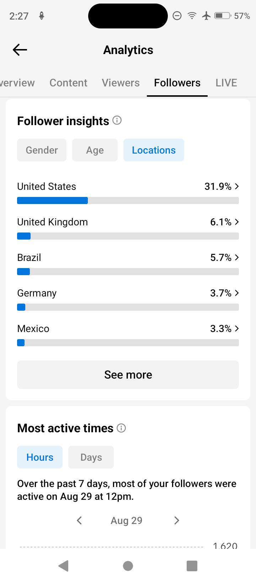Expand United Kingdom 6.1% chevron

click(x=237, y=222)
